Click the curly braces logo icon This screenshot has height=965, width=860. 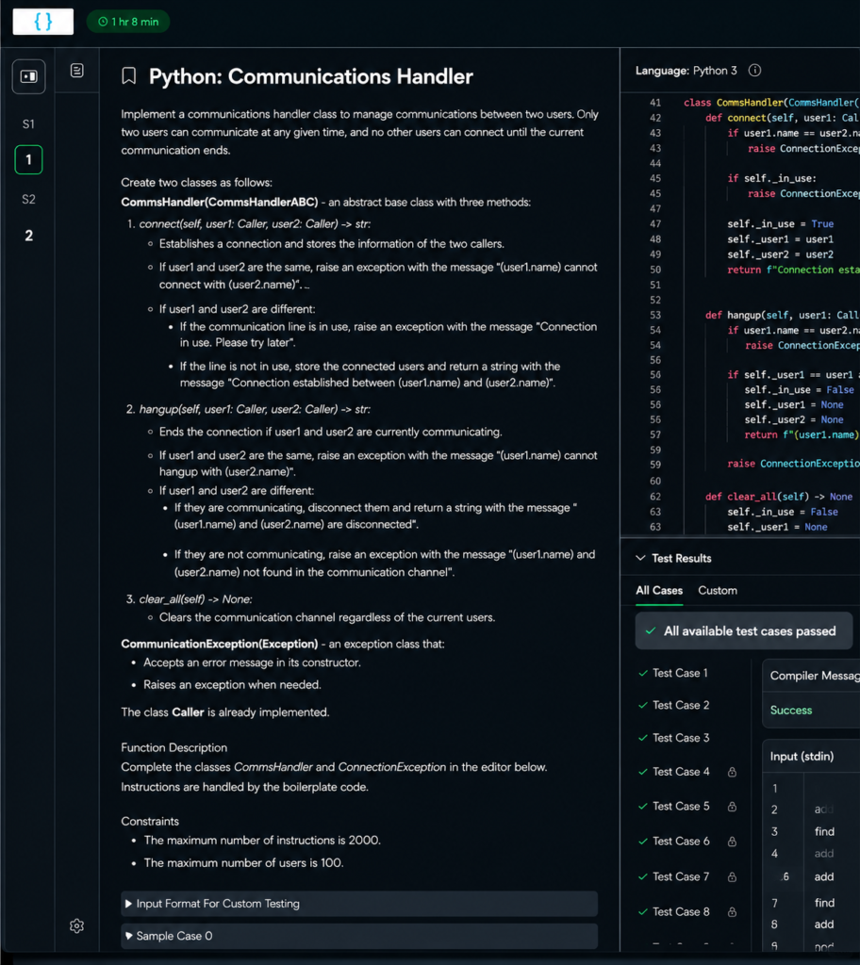click(x=43, y=22)
